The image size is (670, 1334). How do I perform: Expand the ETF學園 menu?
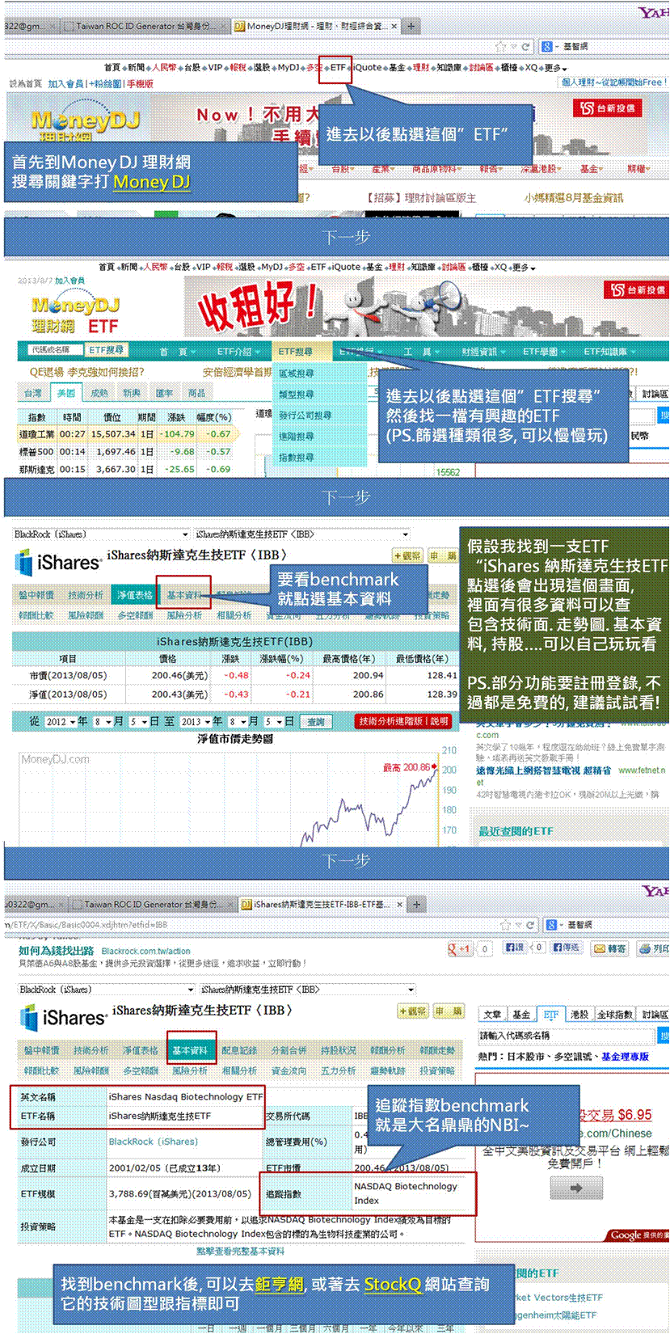point(543,352)
